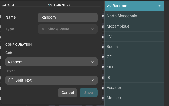The height and width of the screenshot is (106, 169).
Task: Expand the Get Random dropdown
Action: pyautogui.click(x=52, y=62)
